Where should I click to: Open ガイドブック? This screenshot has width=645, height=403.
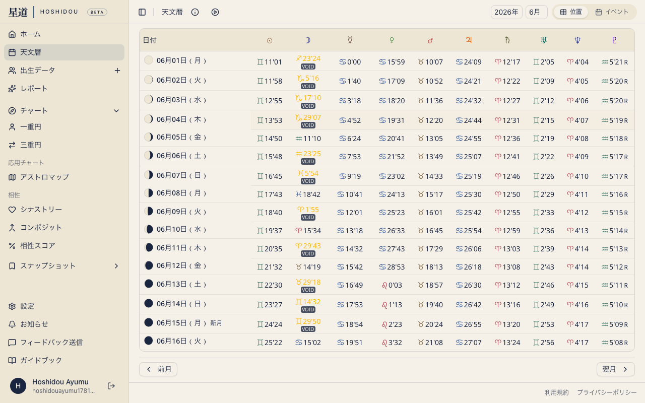coord(64,361)
